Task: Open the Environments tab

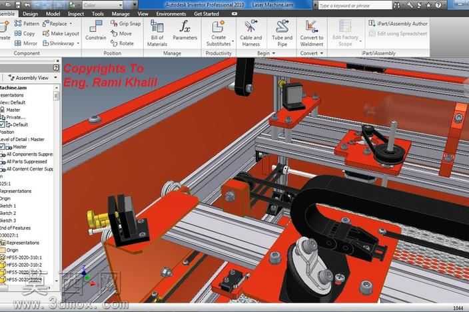Action: (x=171, y=14)
